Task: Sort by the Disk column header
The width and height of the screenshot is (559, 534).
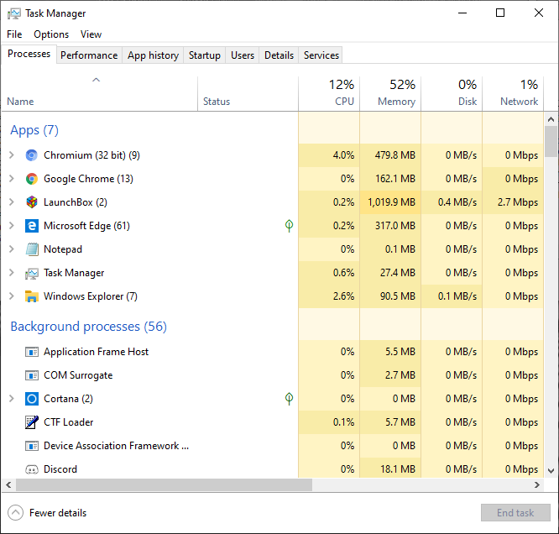Action: coord(452,93)
